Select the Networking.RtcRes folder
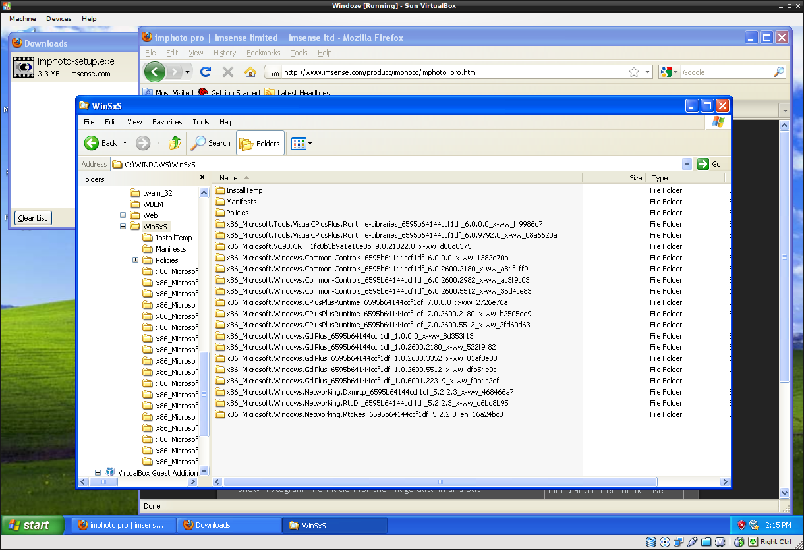This screenshot has width=804, height=550. click(x=359, y=414)
